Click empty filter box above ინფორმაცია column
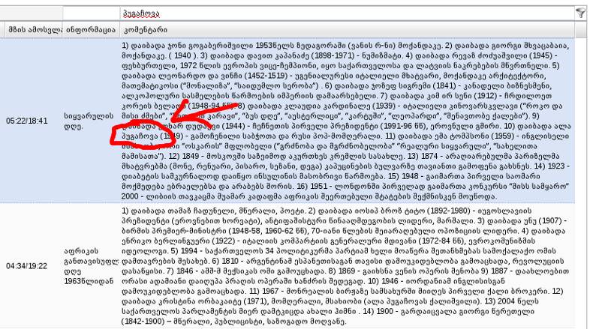This screenshot has width=593, height=329. [x=89, y=13]
